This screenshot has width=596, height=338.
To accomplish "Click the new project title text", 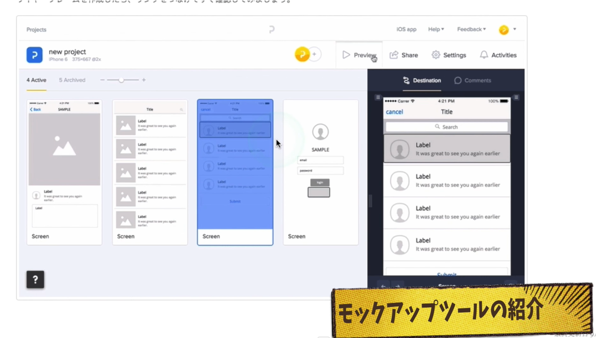I will click(67, 51).
